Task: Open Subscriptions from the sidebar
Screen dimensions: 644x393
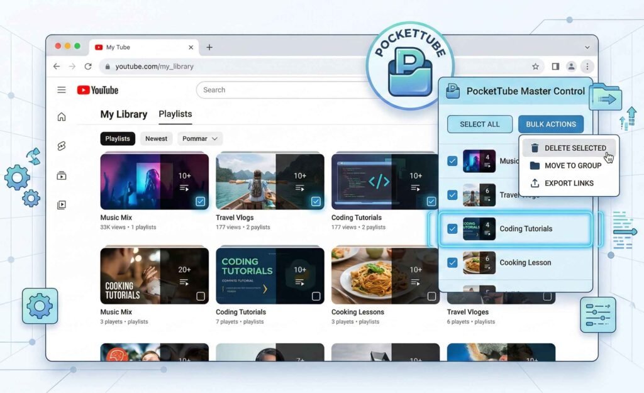Action: pos(62,175)
